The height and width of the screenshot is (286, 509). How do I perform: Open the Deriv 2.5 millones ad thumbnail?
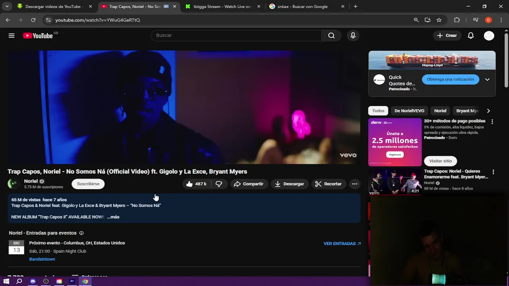(395, 142)
